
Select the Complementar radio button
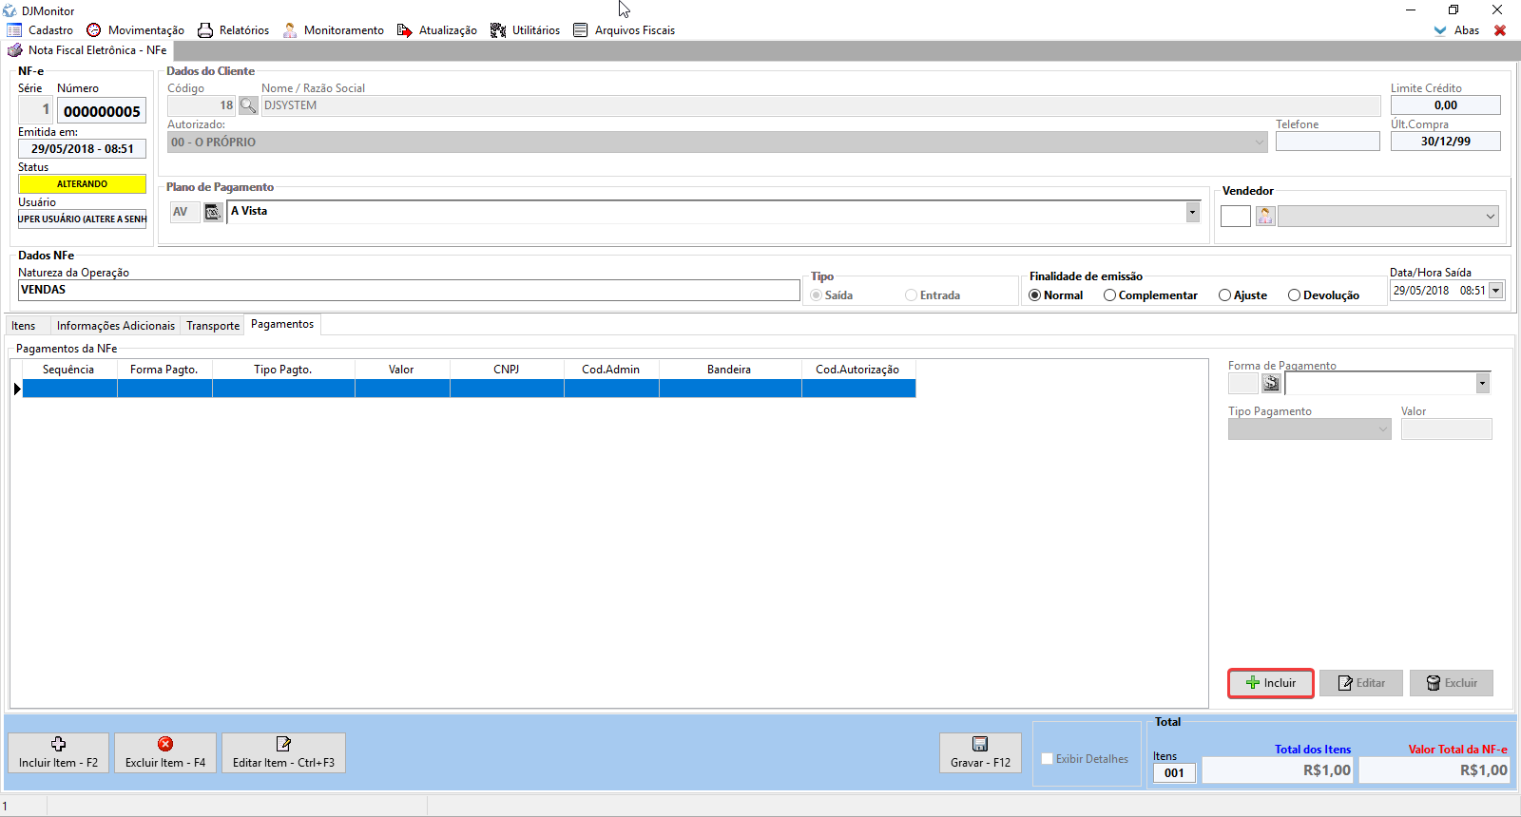click(1109, 295)
